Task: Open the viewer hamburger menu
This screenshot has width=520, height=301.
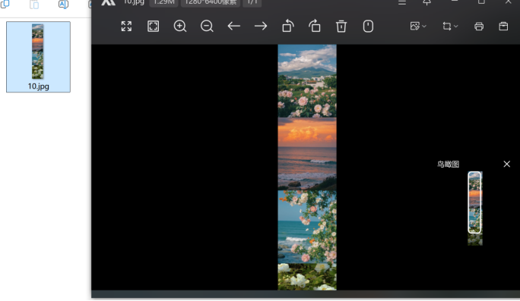Action: (402, 2)
